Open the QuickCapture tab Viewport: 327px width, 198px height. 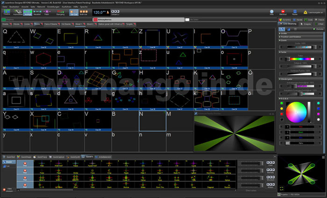coord(57,157)
